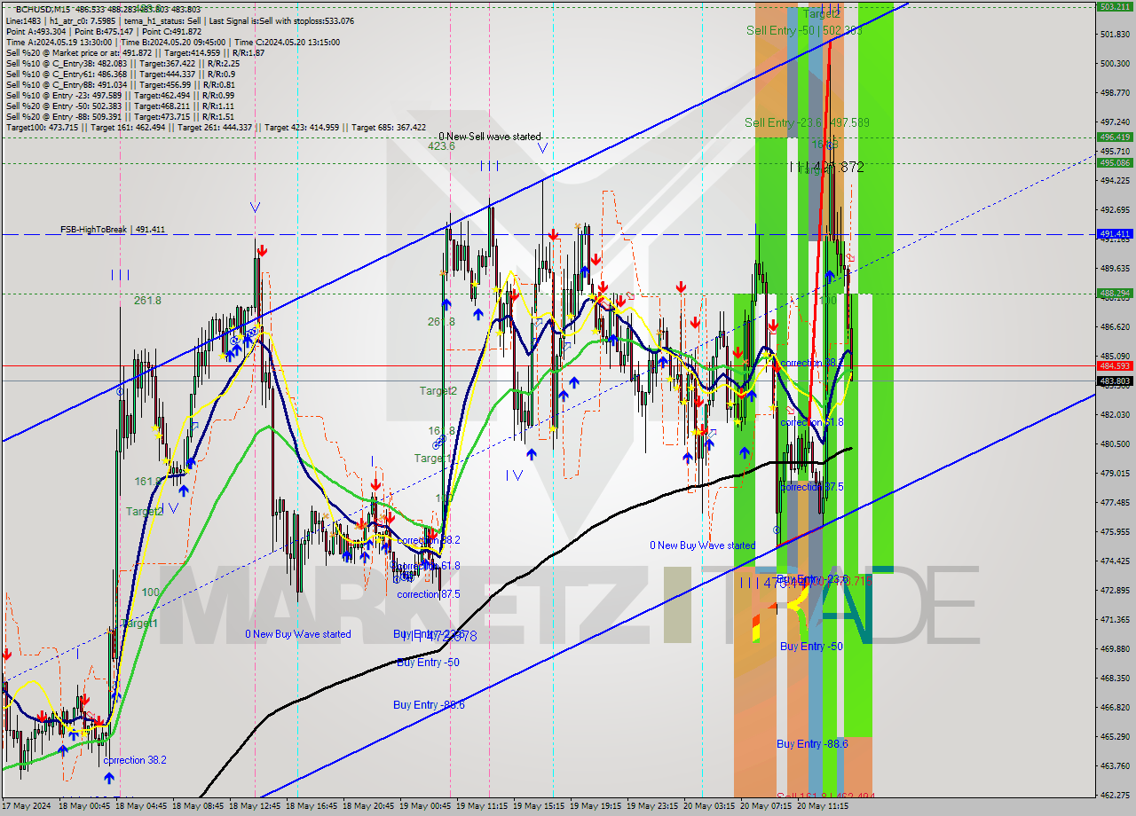The width and height of the screenshot is (1136, 816).
Task: Click the '18 May 16:45' time axis label
Action: (312, 807)
